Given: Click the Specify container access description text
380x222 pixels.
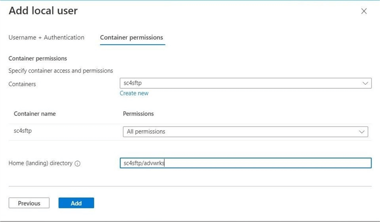Looking at the screenshot, I should tap(61, 70).
